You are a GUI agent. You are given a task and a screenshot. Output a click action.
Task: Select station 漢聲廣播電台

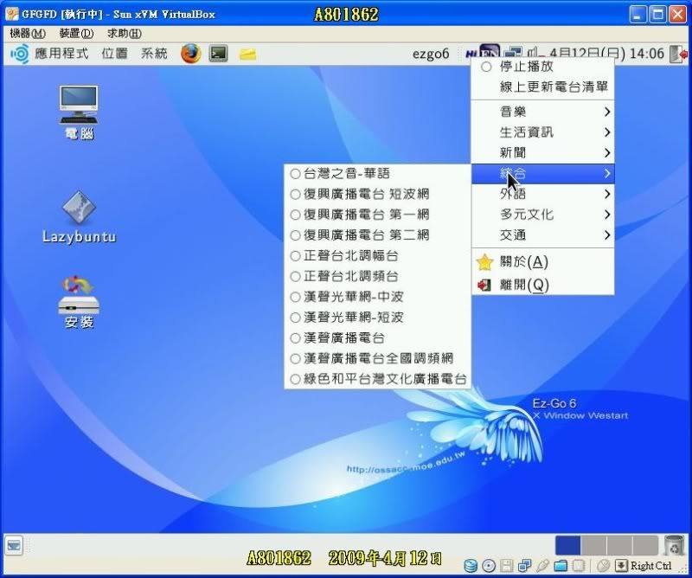(x=377, y=337)
